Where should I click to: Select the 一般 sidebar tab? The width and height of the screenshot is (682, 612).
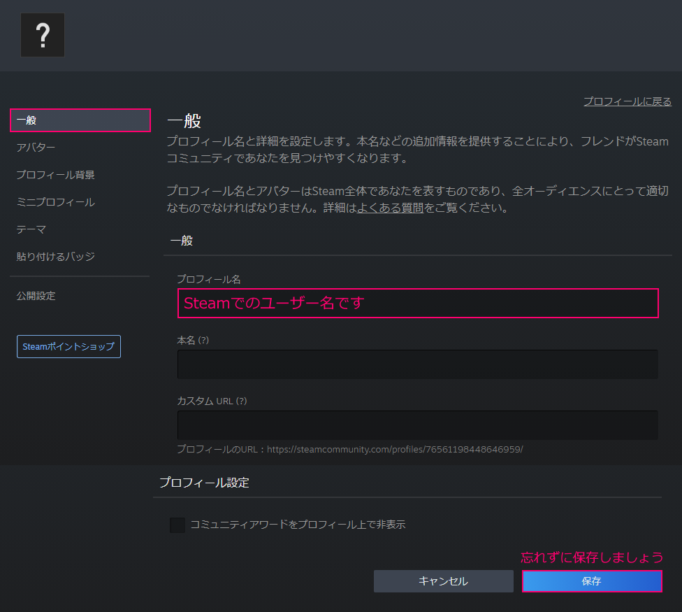(80, 120)
